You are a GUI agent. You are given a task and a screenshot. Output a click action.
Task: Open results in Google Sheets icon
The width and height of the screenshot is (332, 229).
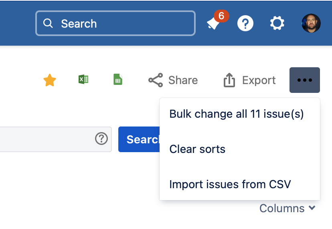118,79
